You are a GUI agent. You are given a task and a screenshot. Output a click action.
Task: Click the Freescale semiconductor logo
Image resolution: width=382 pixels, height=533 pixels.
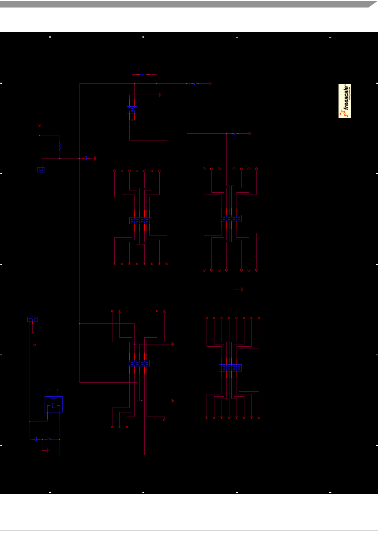pos(345,101)
